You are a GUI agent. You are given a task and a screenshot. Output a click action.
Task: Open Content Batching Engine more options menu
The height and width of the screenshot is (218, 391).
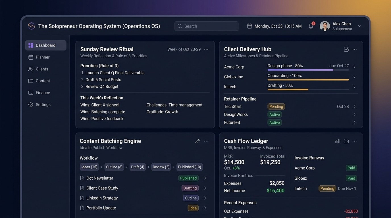point(206,141)
